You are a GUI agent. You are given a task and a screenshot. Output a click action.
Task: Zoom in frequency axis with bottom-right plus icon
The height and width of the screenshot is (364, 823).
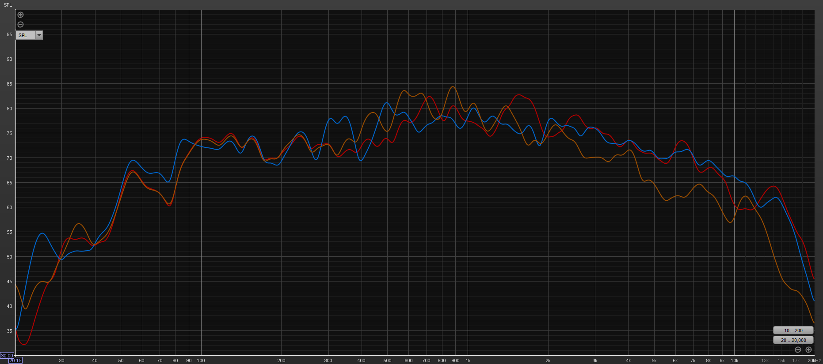[x=808, y=350]
